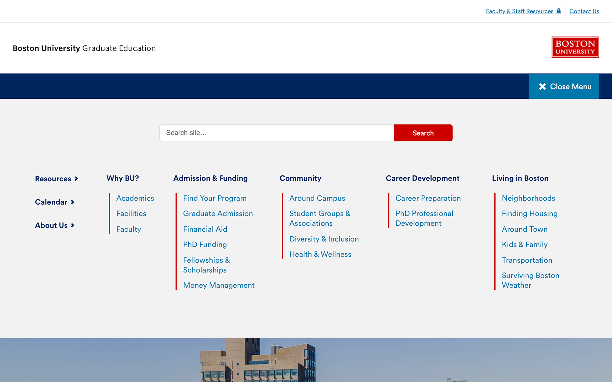
Task: Expand the Resources menu arrow
Action: coord(76,179)
